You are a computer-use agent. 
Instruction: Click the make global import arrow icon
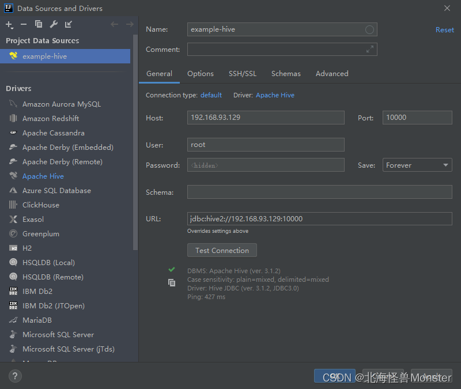pos(68,24)
